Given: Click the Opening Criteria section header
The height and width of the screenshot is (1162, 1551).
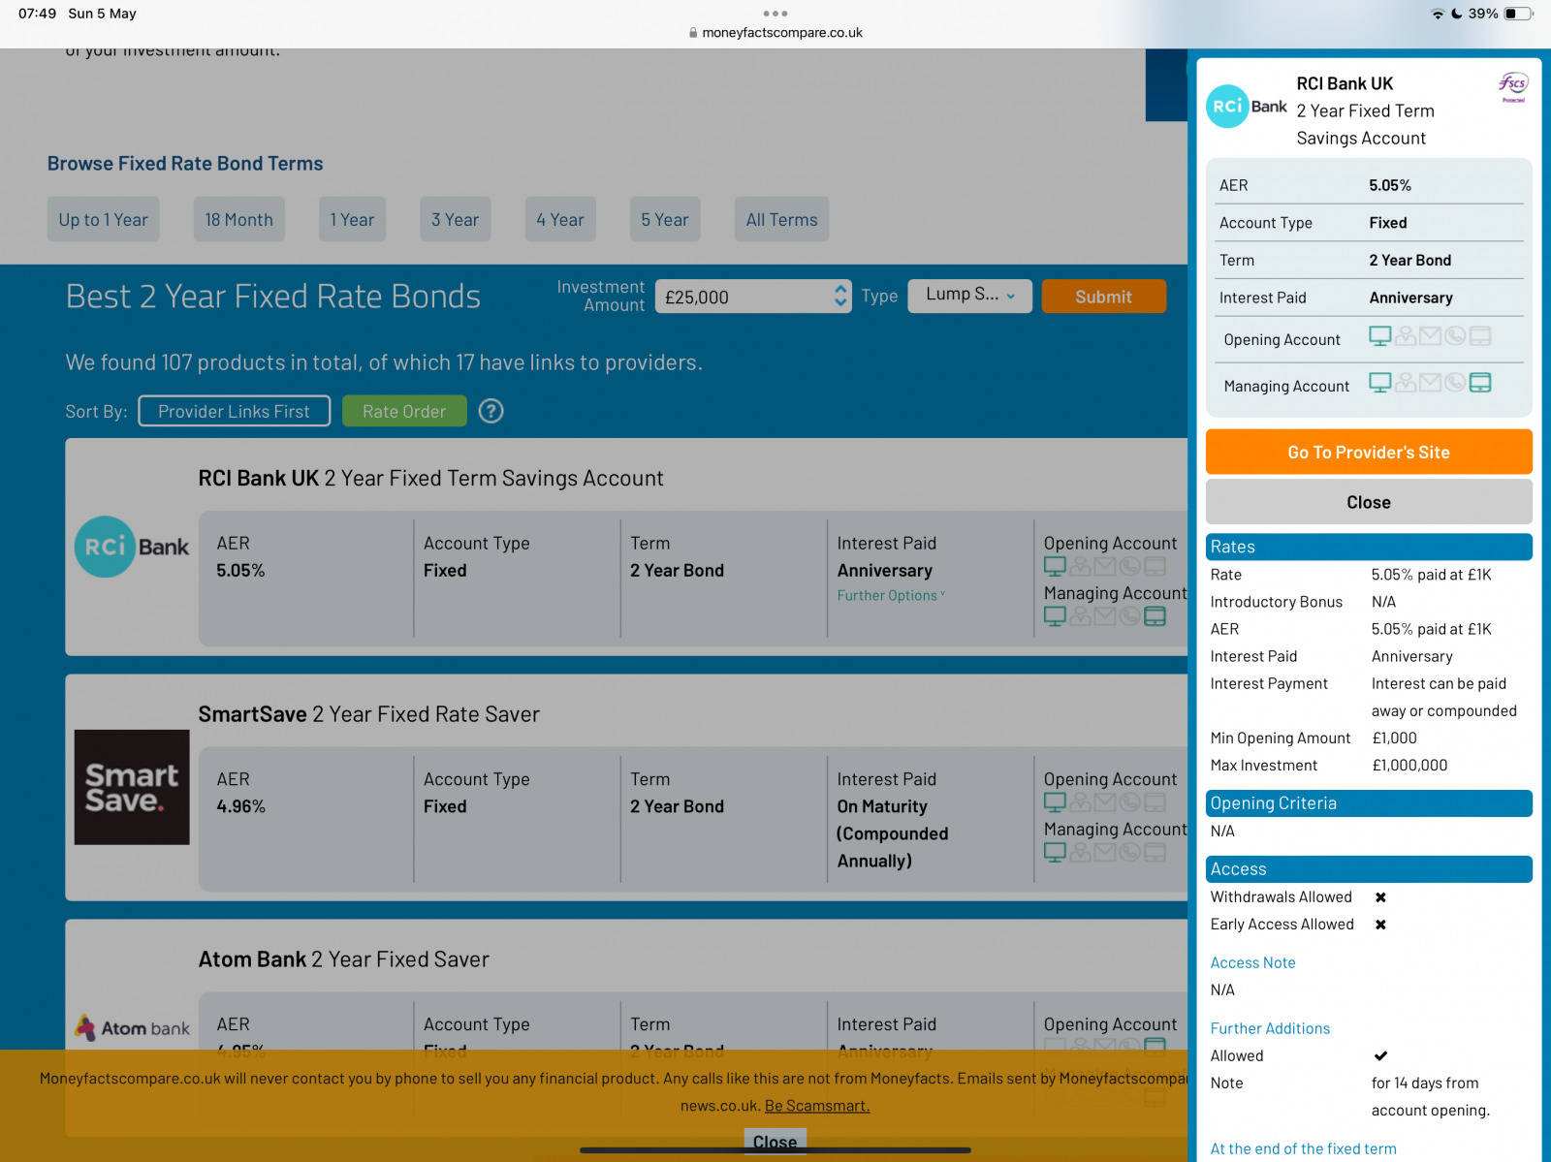Looking at the screenshot, I should point(1369,803).
